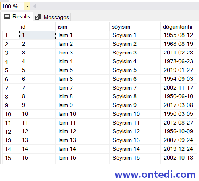Screen dimensions: 199x181
Task: Click date cell '1955-08-12'
Action: 179,35
